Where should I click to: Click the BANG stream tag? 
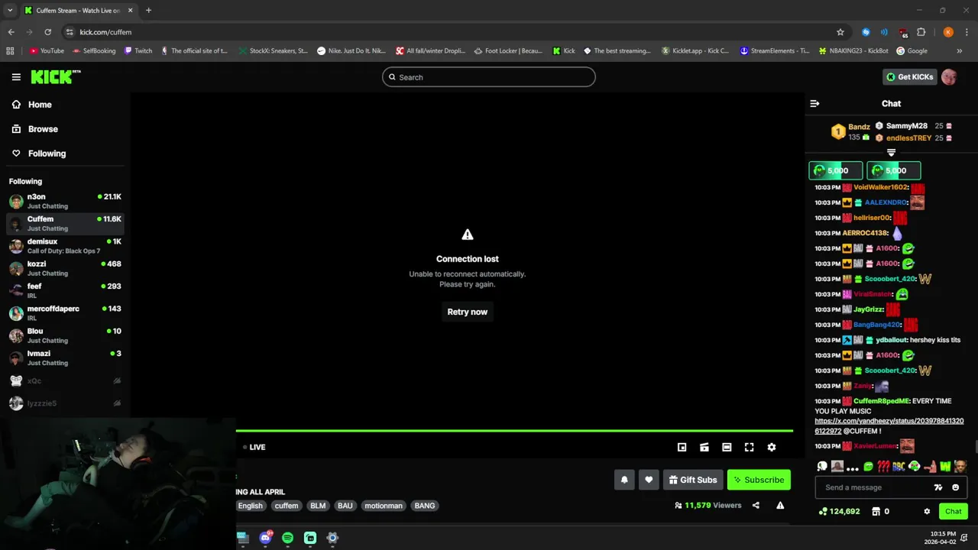[425, 506]
